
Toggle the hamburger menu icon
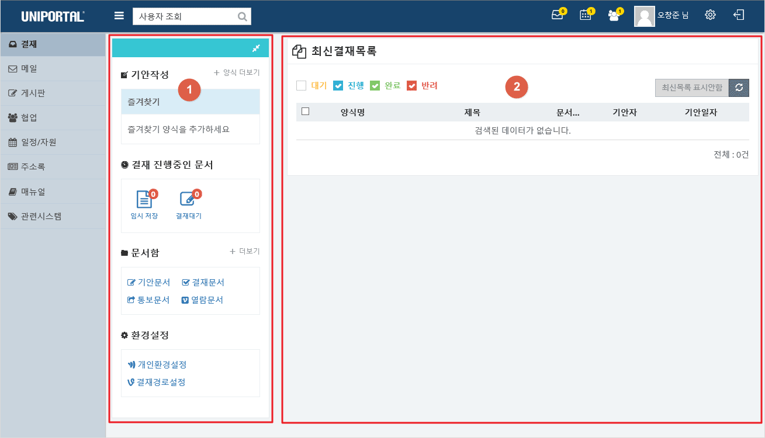pos(119,16)
